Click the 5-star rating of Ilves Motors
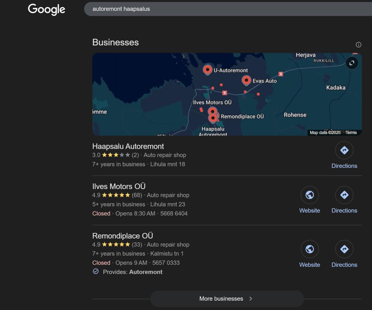Viewport: 372px width, 310px height. 116,195
